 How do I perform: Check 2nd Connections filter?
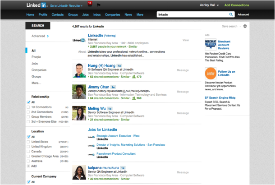pyautogui.click(x=28, y=112)
